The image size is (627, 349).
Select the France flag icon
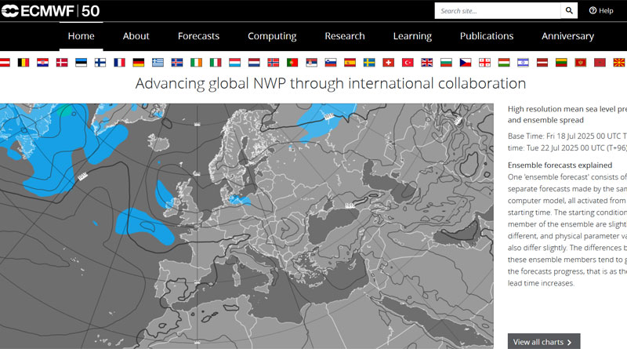pos(119,63)
